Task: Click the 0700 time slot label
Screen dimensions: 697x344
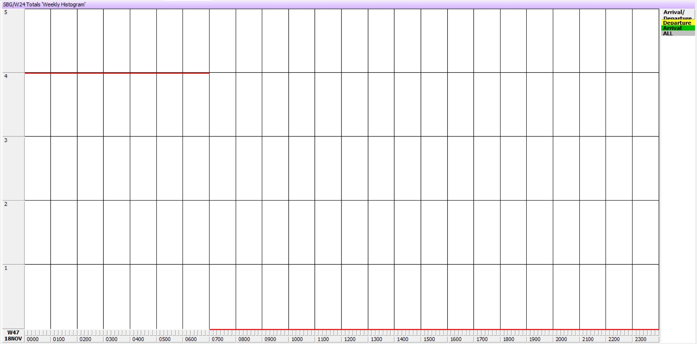Action: point(217,339)
